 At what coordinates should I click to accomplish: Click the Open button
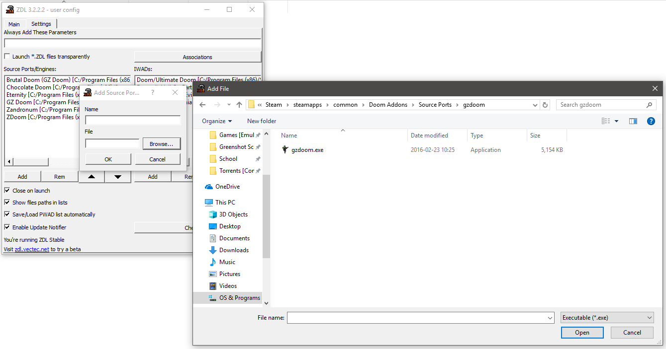tap(582, 333)
